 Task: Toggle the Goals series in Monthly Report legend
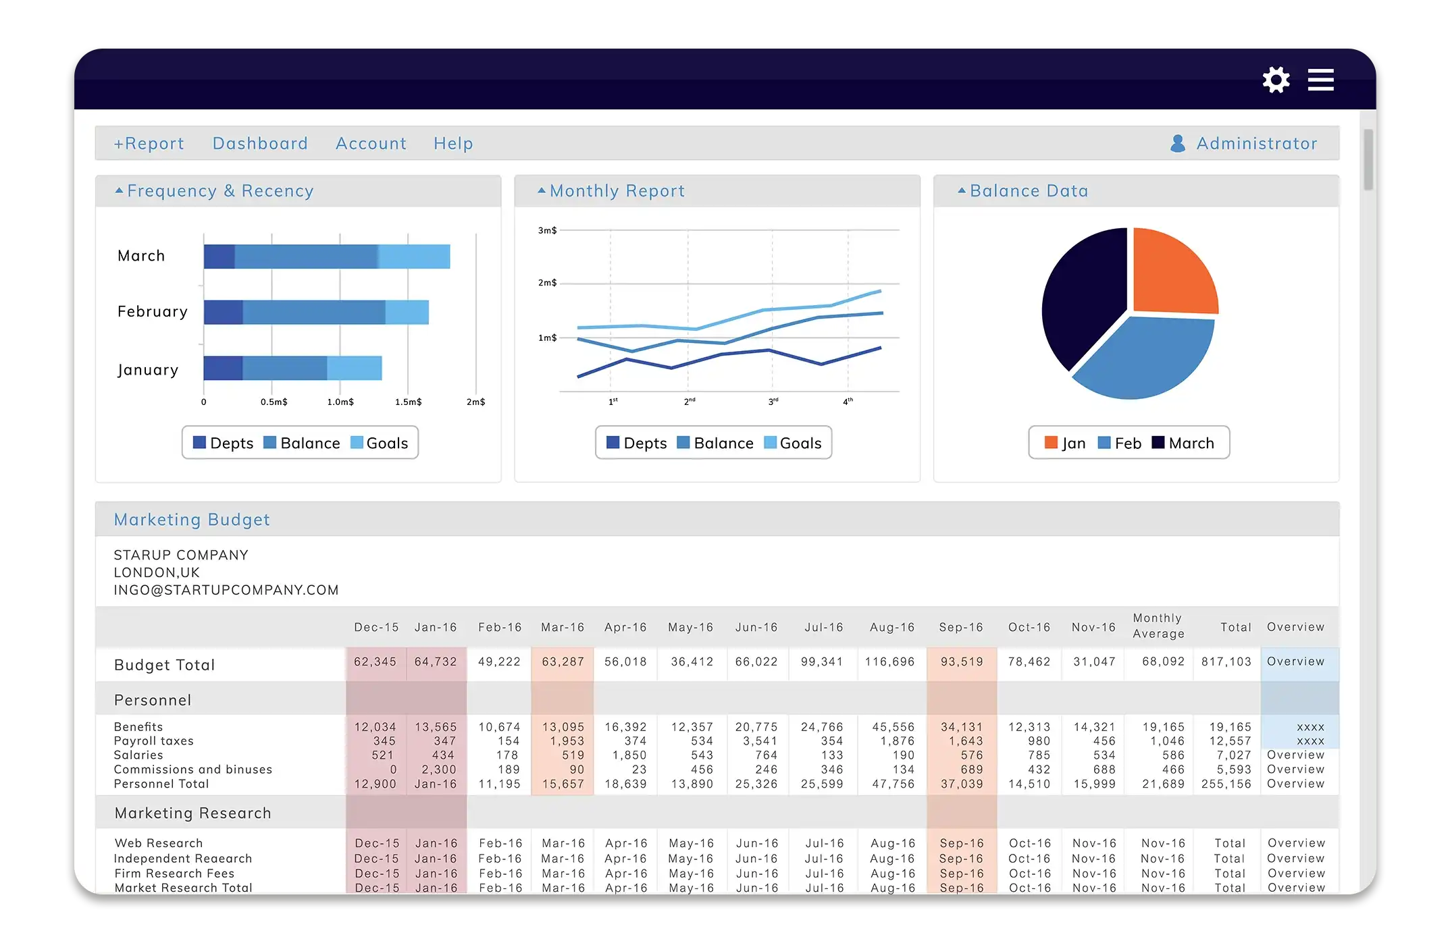[769, 443]
